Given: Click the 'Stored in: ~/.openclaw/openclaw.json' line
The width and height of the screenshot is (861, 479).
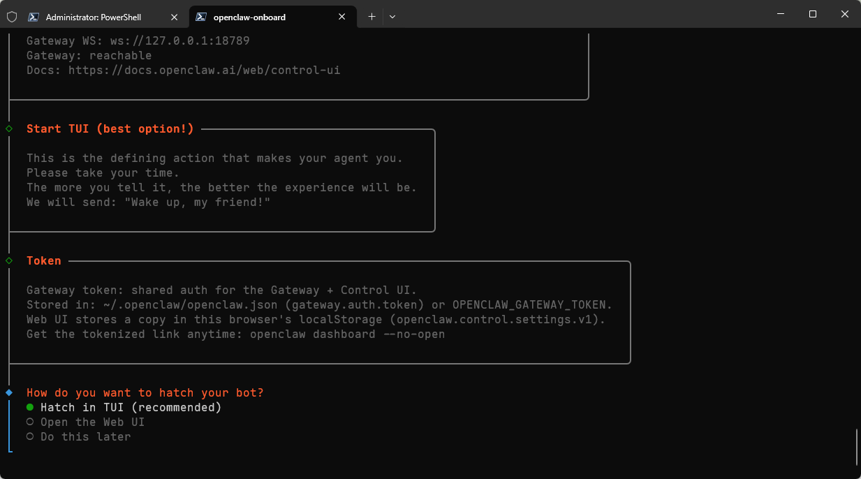Looking at the screenshot, I should (x=320, y=304).
